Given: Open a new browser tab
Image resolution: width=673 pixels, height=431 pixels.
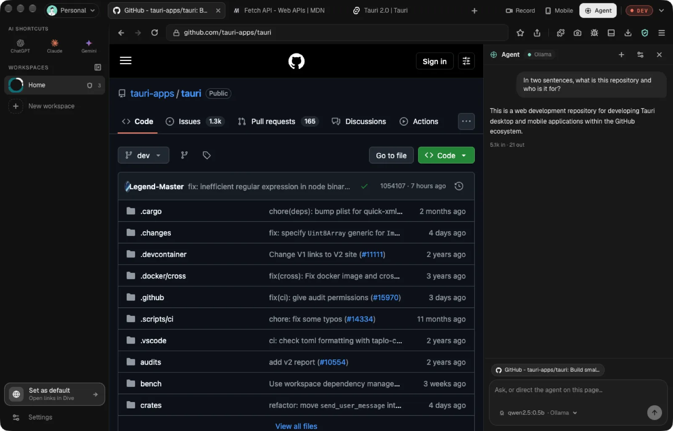Looking at the screenshot, I should pos(474,11).
